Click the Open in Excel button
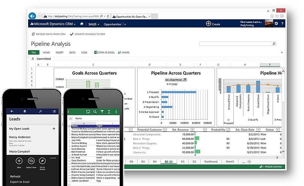This screenshot has height=186, width=304. [104, 52]
